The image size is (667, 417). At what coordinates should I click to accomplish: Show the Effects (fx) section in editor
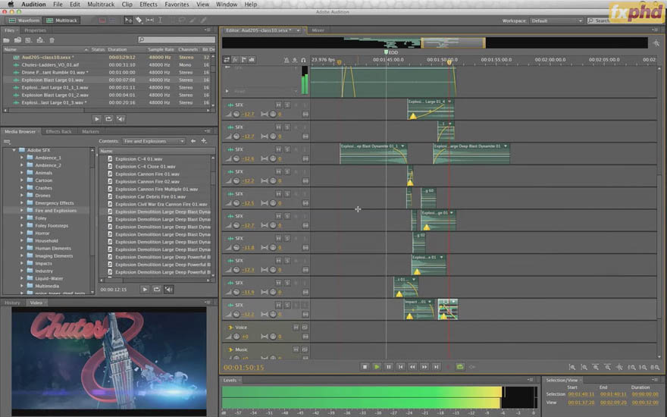coord(235,60)
